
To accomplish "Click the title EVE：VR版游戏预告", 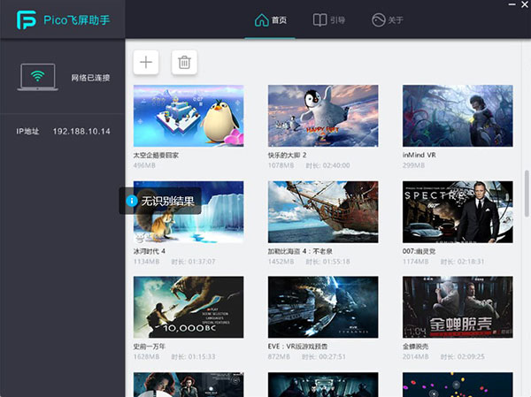I will click(297, 347).
